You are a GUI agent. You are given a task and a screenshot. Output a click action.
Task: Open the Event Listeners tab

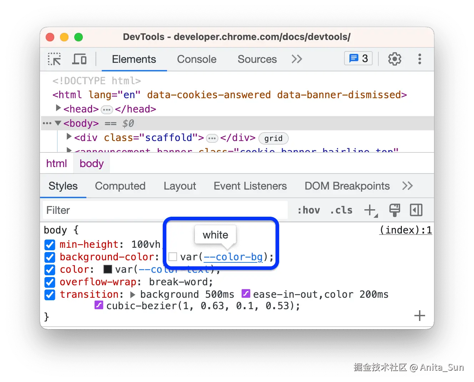(250, 186)
